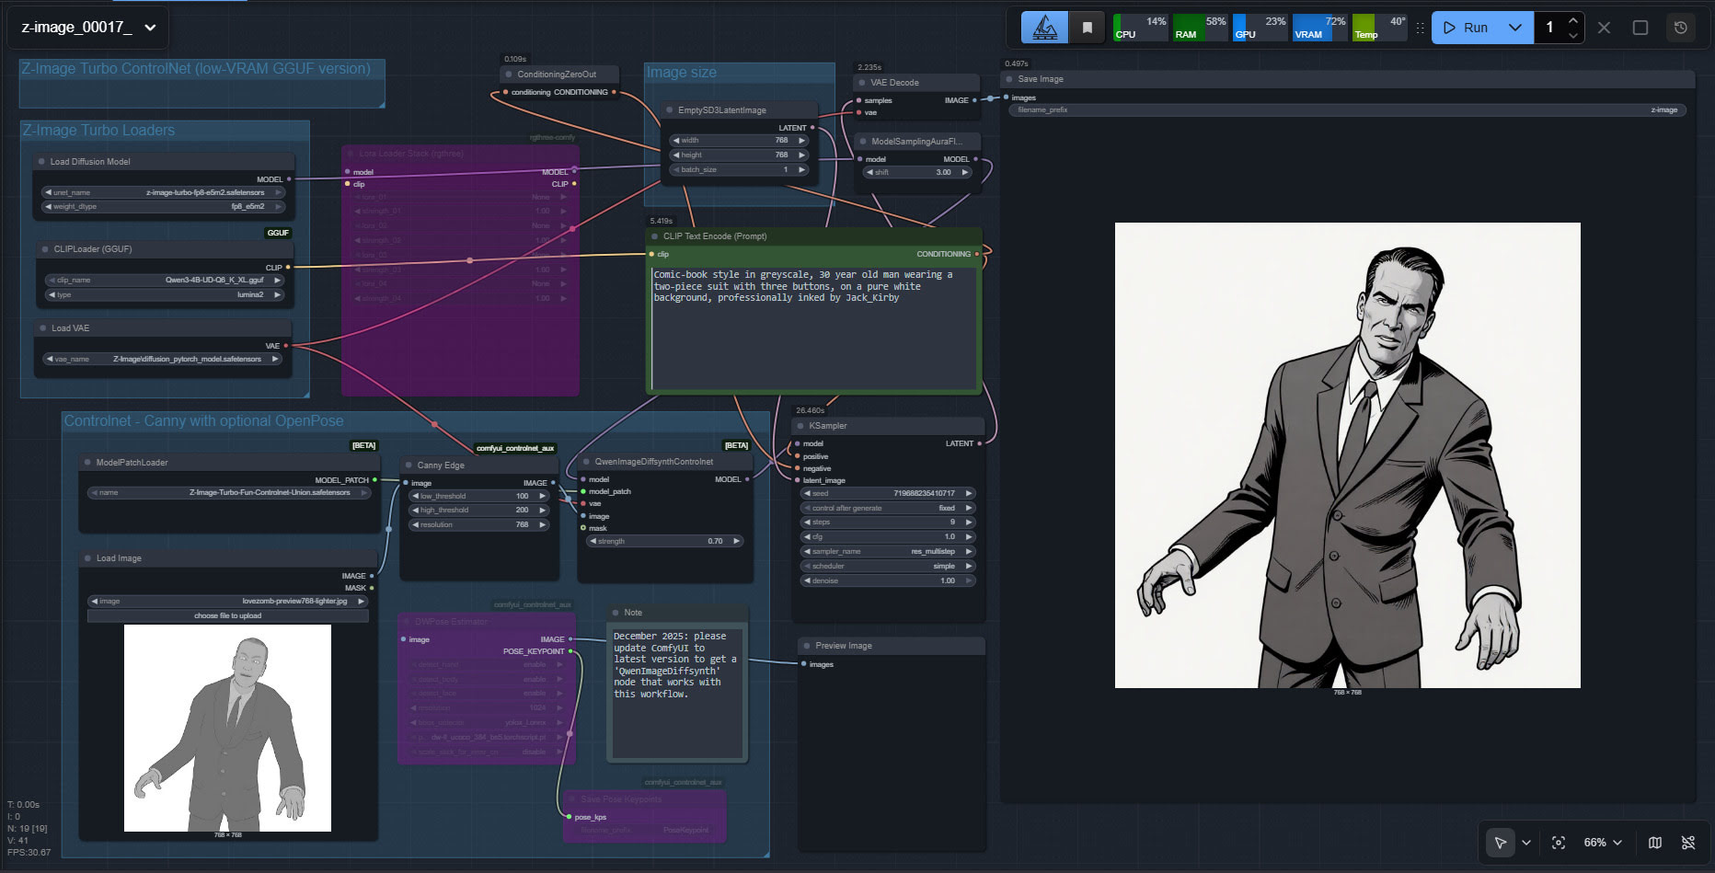Toggle link visibility icon at bottom right
This screenshot has height=873, width=1715.
[x=1688, y=843]
